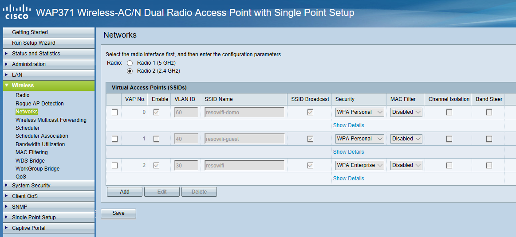This screenshot has width=516, height=237.
Task: Toggle SSID Broadcast for resowifi-domo
Action: (310, 113)
